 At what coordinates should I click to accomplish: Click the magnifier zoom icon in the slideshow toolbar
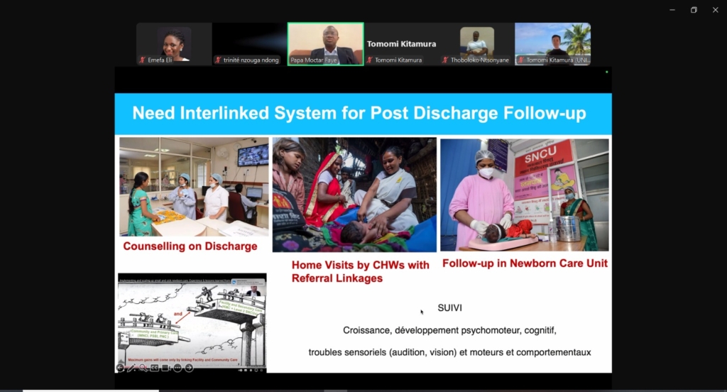coord(143,367)
